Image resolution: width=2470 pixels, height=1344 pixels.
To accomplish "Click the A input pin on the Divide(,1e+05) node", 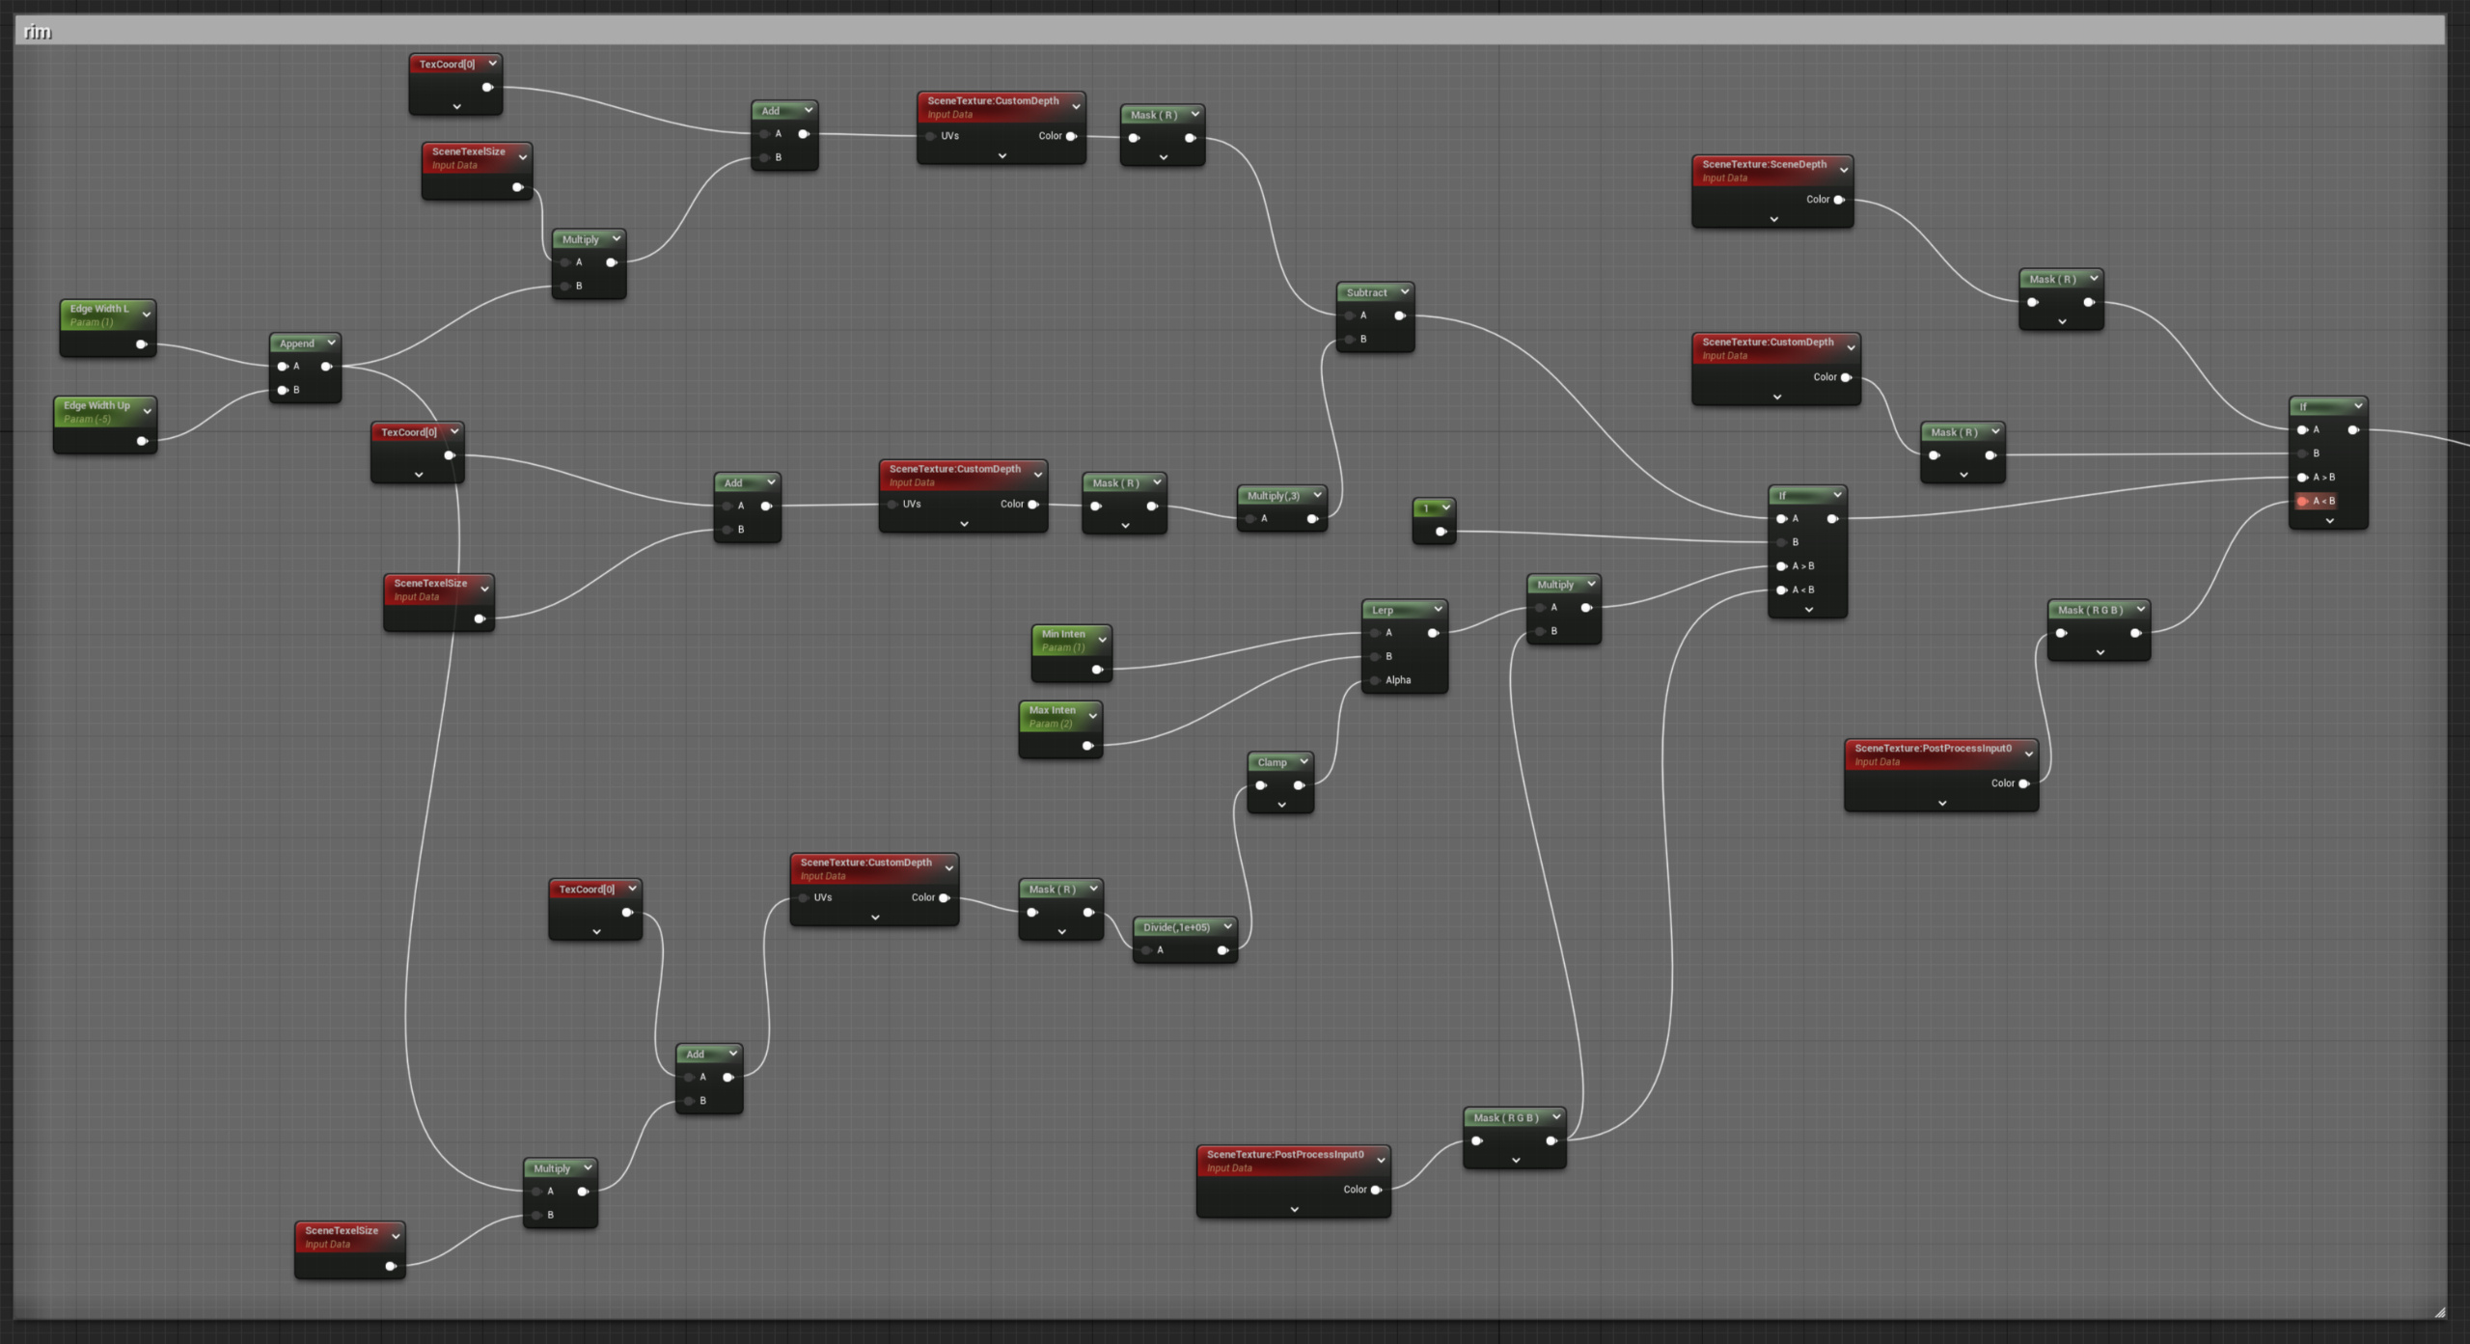I will (1144, 950).
